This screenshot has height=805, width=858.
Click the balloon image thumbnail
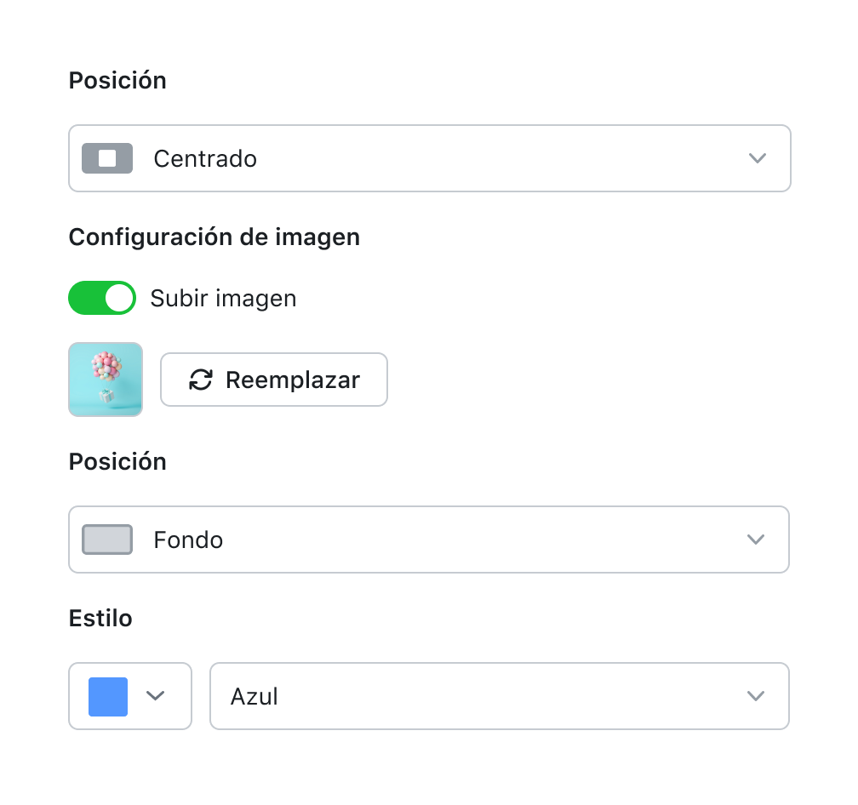tap(106, 380)
